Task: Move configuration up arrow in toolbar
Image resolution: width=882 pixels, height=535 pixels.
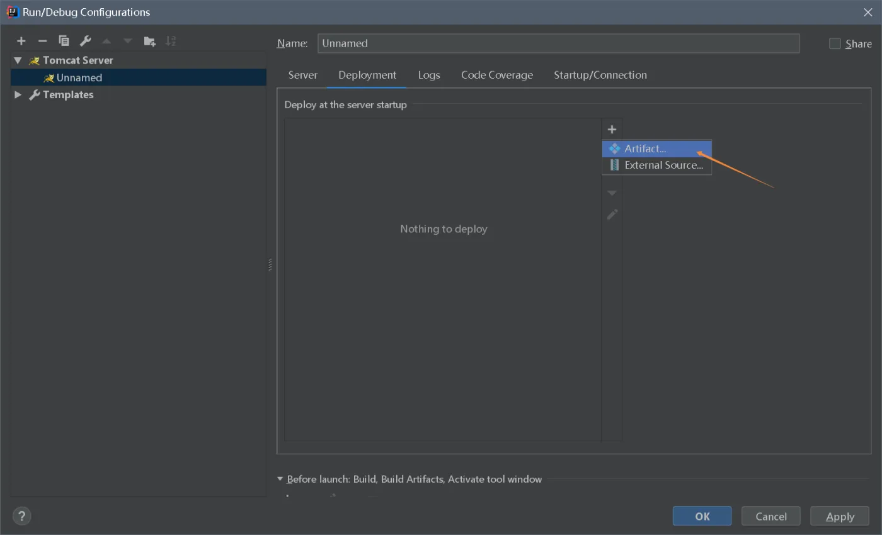Action: coord(106,41)
